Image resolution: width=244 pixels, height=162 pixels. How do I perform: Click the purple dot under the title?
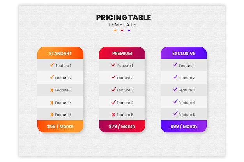(x=129, y=31)
